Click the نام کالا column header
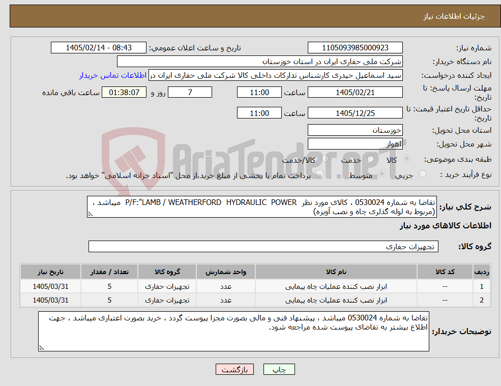501x386 pixels. 336,272
